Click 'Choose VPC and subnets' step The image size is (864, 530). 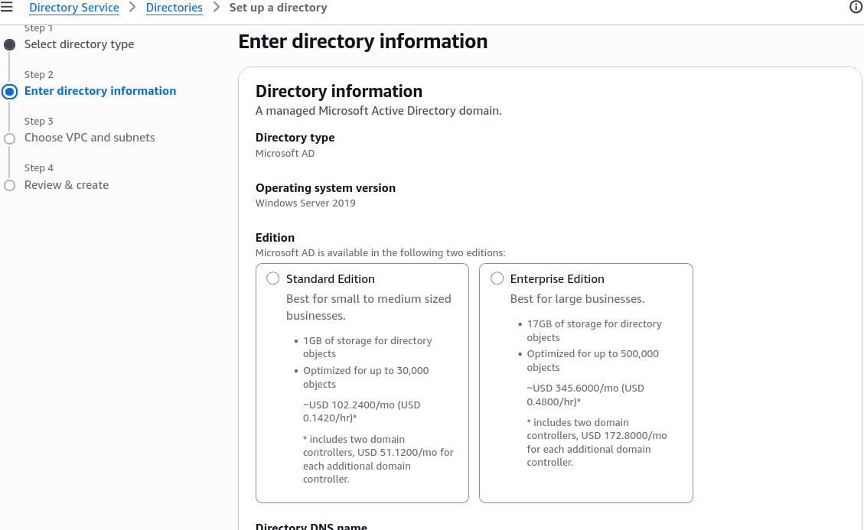90,138
